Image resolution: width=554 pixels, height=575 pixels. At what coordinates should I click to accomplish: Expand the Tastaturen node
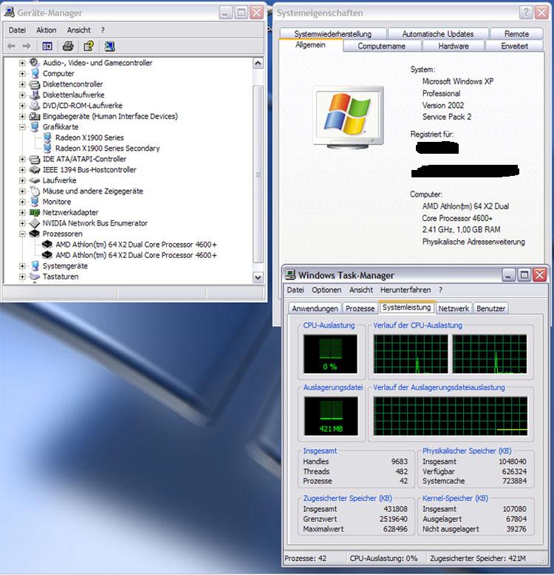[22, 276]
